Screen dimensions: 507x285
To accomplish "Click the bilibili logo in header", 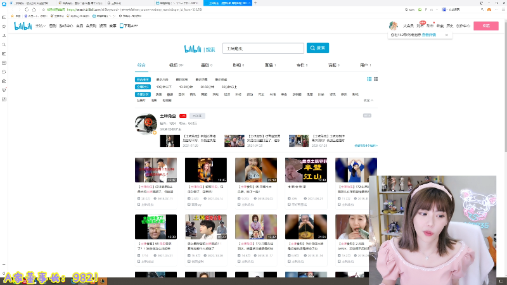I will pos(23,26).
